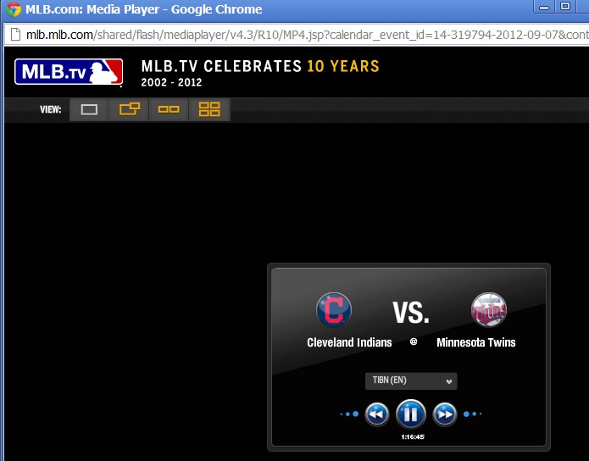Open the TIBN (EN) audio feed dropdown
Screen dimensions: 589x461
[411, 381]
